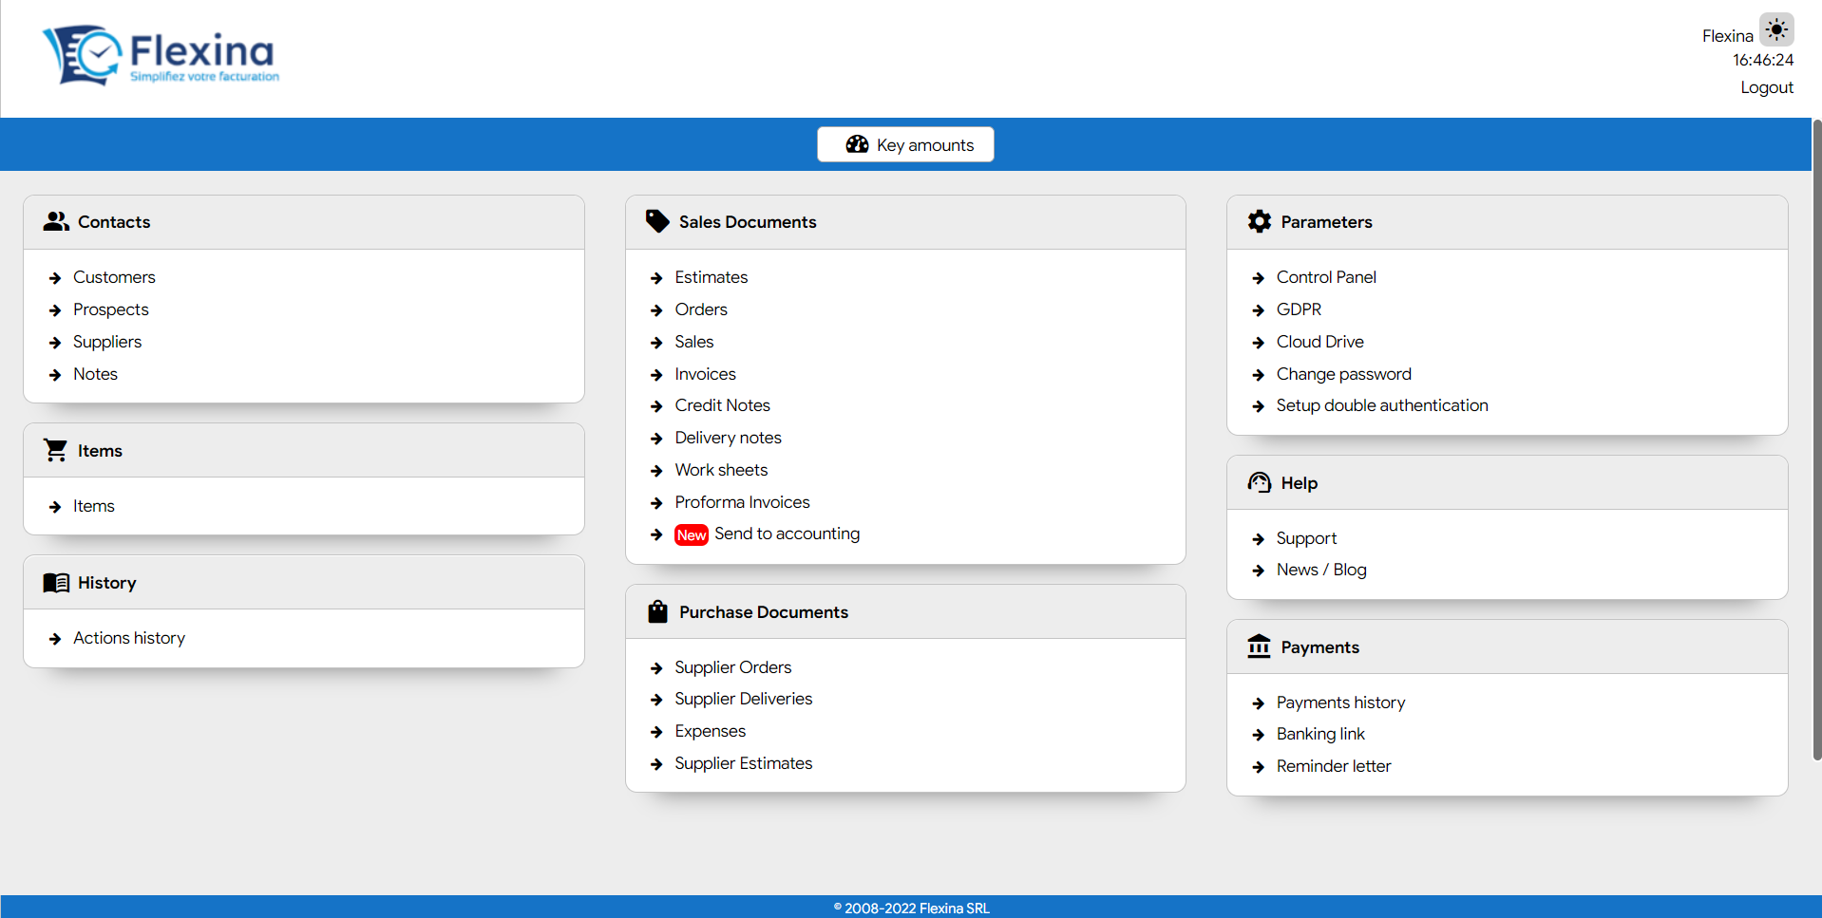Click the Flexina logo
This screenshot has width=1822, height=918.
click(x=161, y=55)
